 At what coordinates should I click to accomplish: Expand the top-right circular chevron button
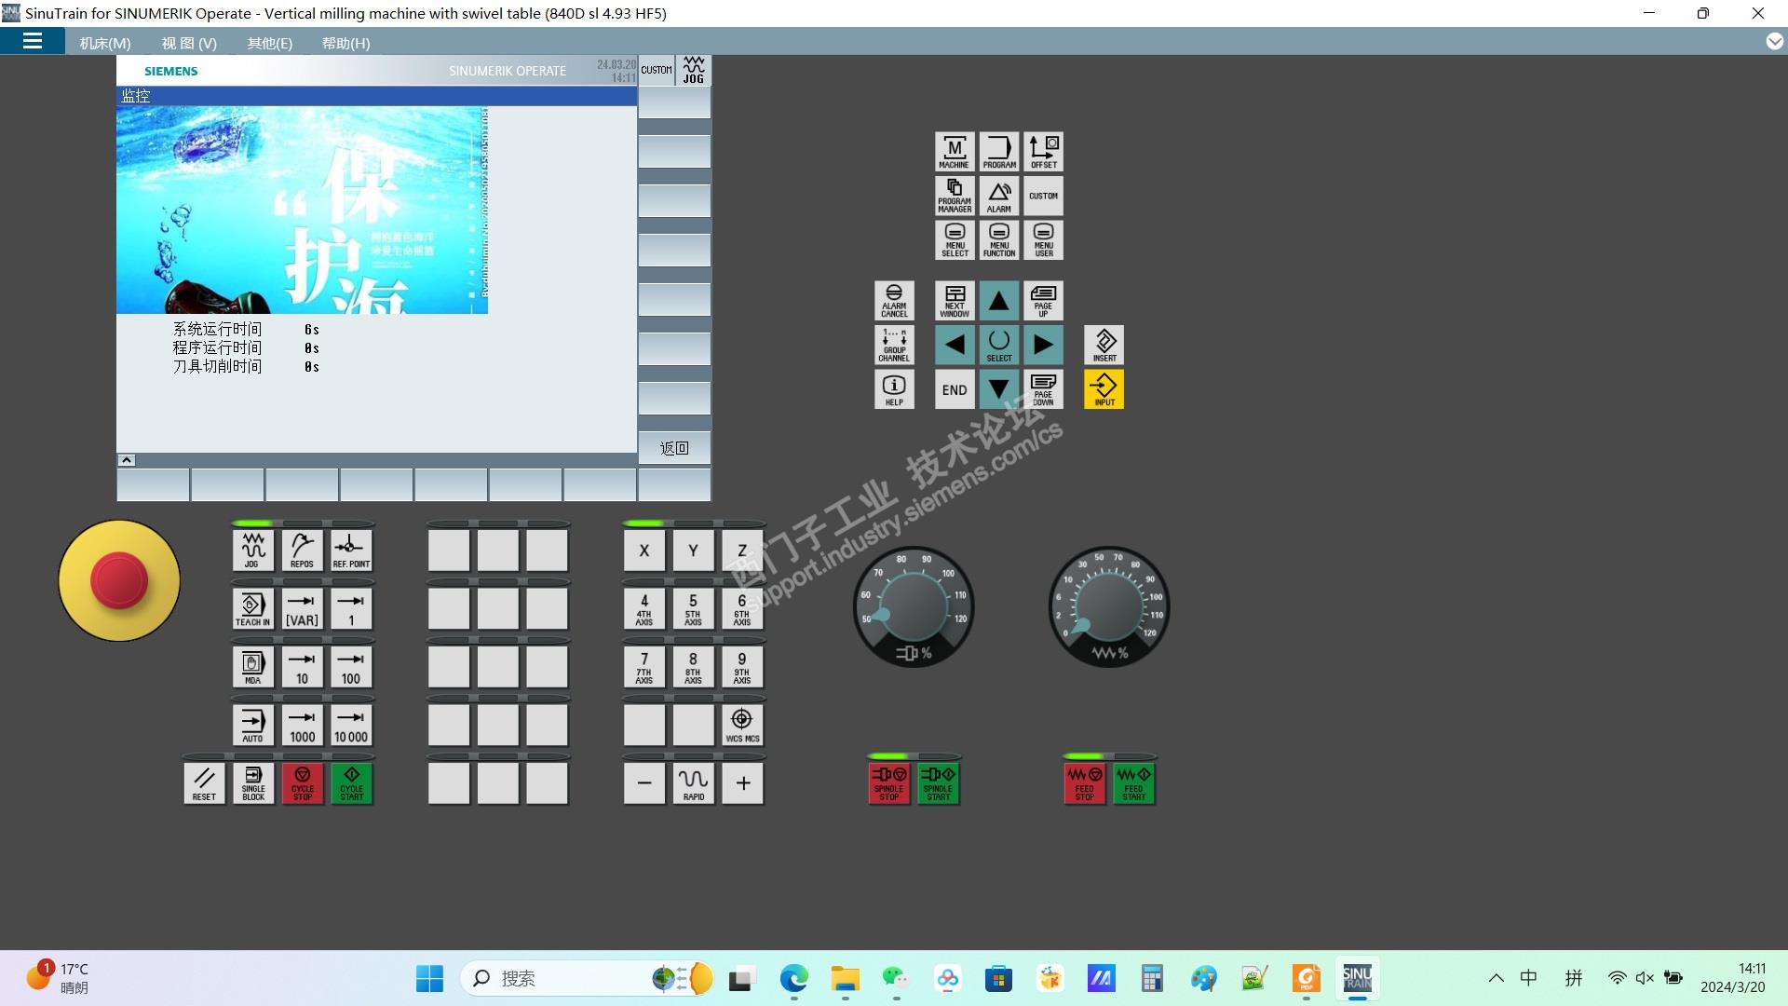click(1774, 41)
